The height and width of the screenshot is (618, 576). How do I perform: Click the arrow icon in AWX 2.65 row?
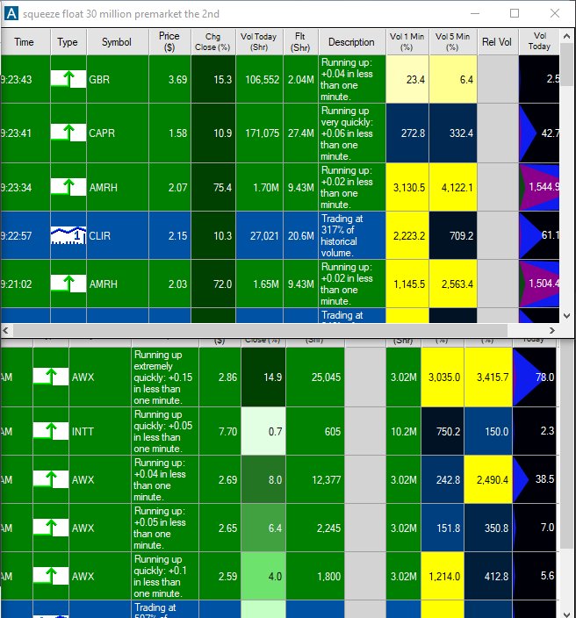point(51,528)
